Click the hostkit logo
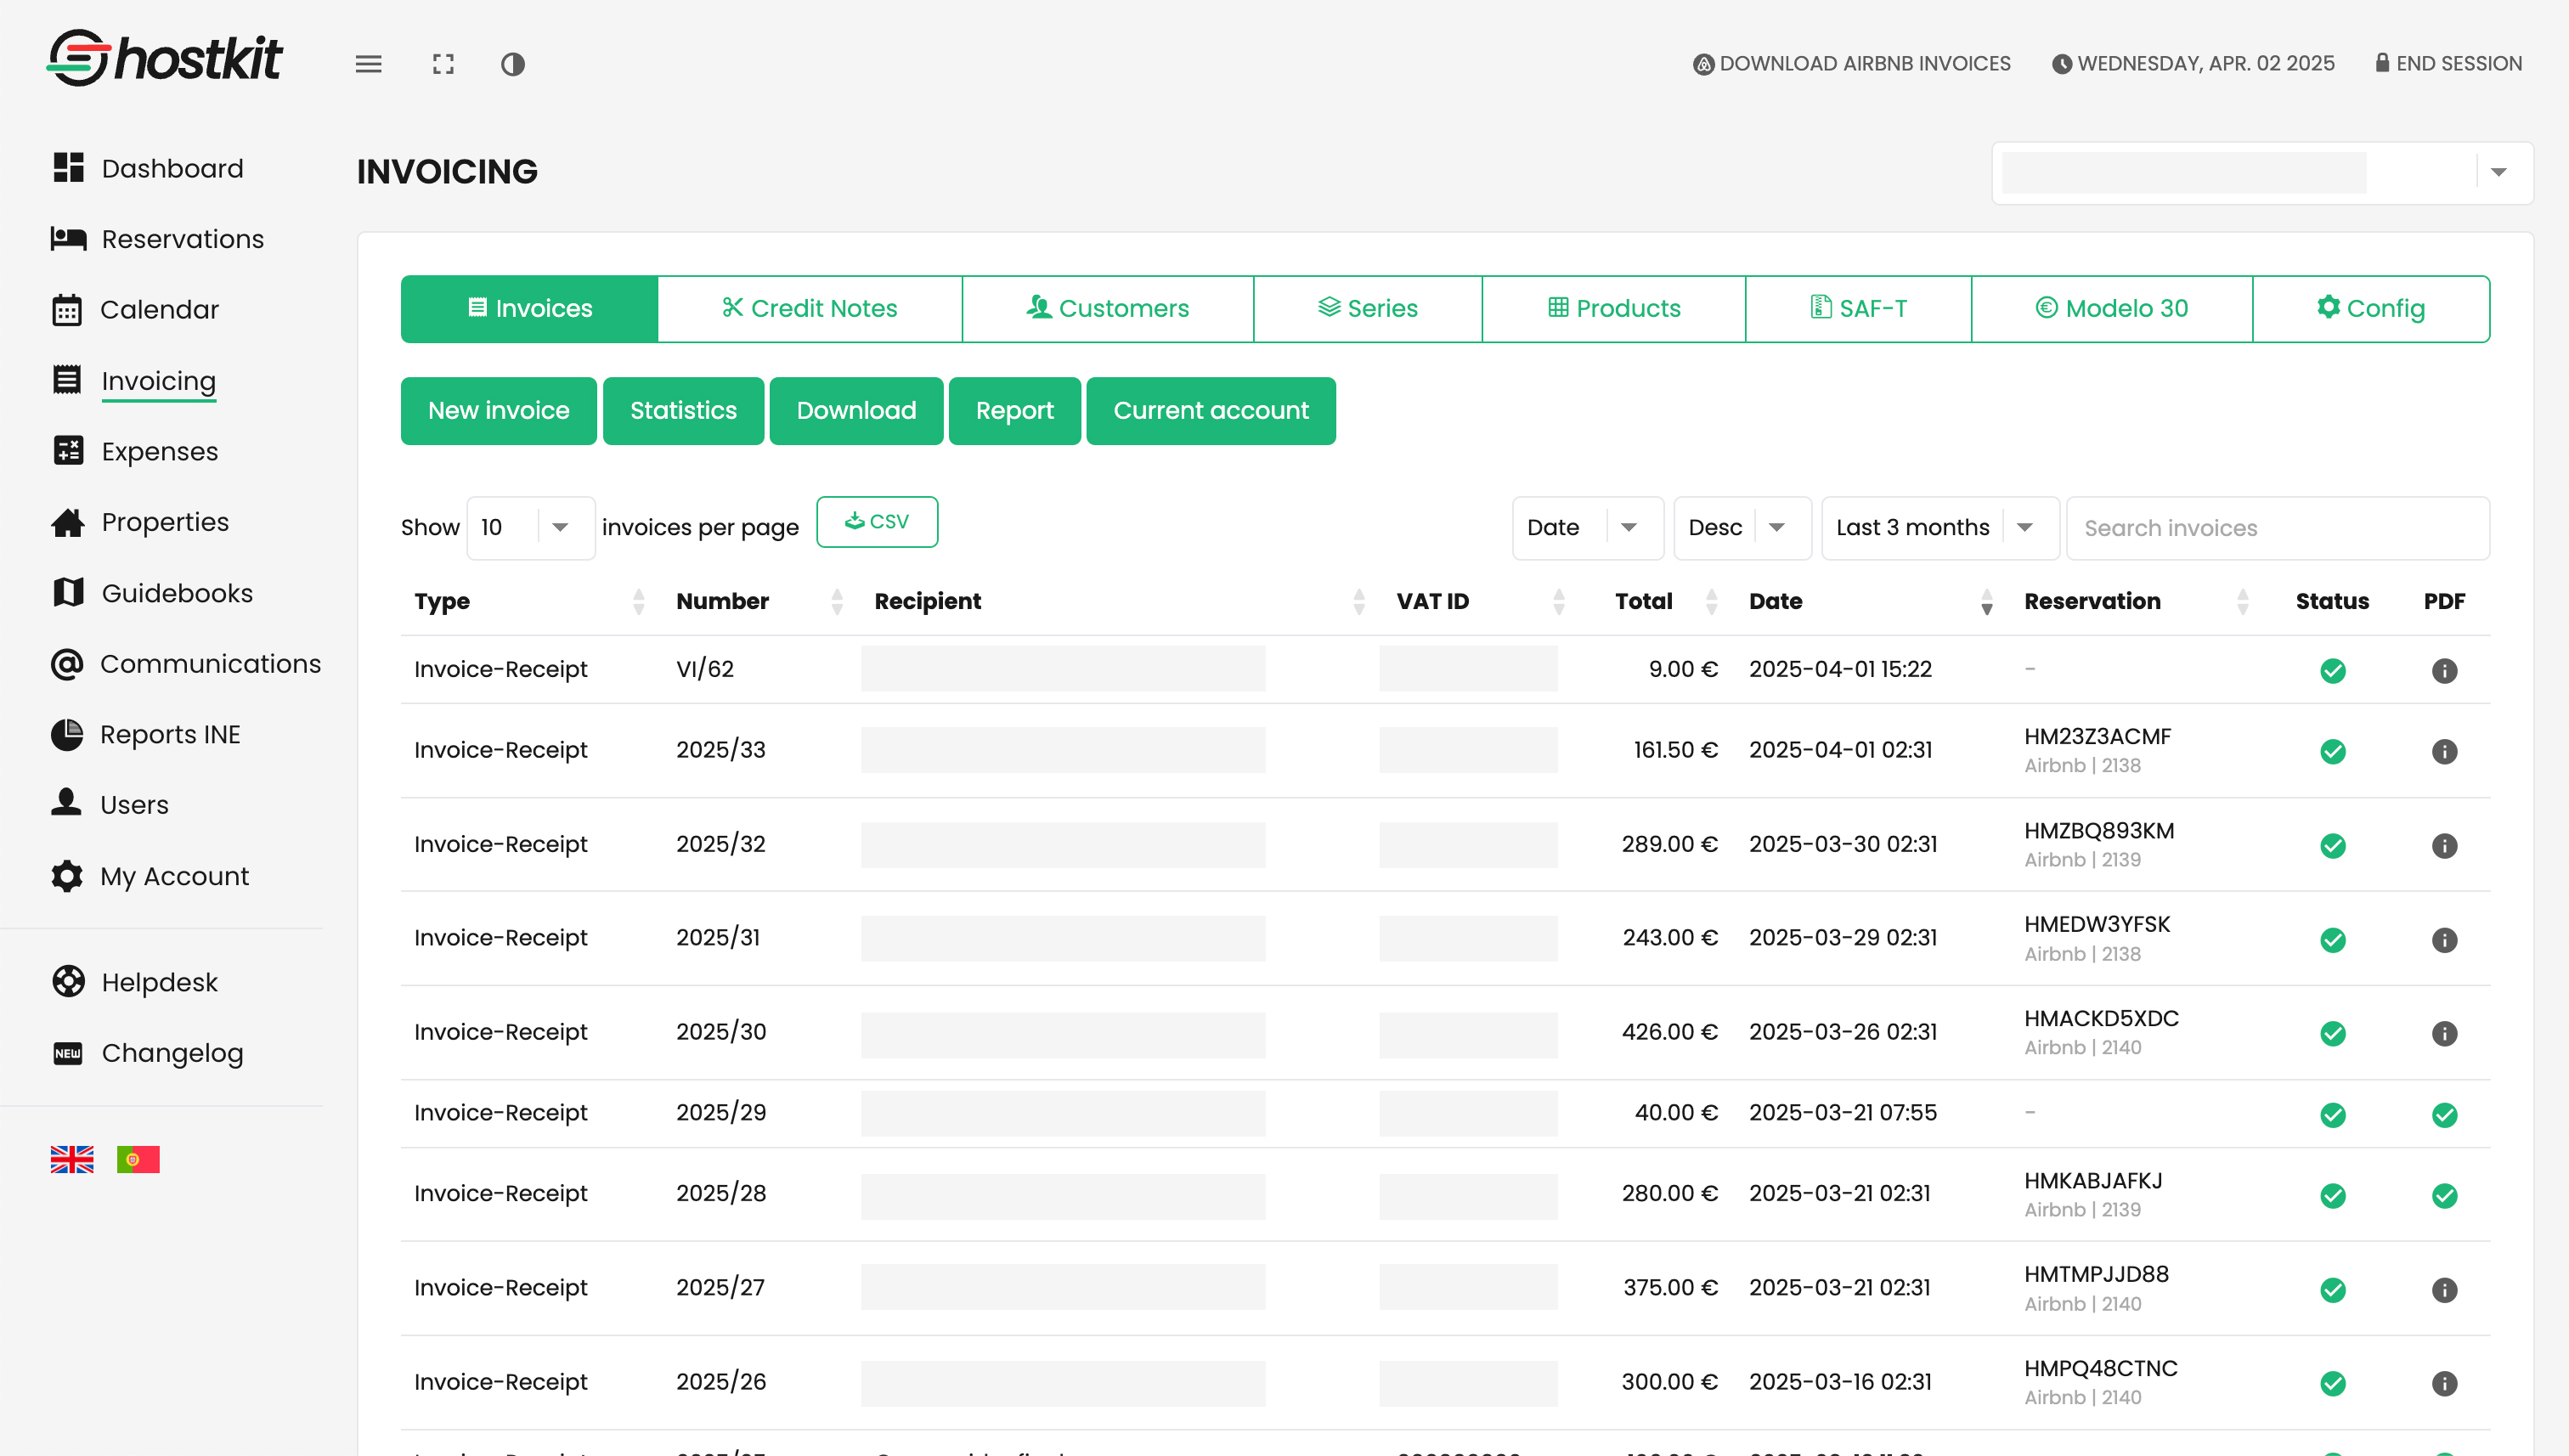The width and height of the screenshot is (2569, 1456). point(165,58)
